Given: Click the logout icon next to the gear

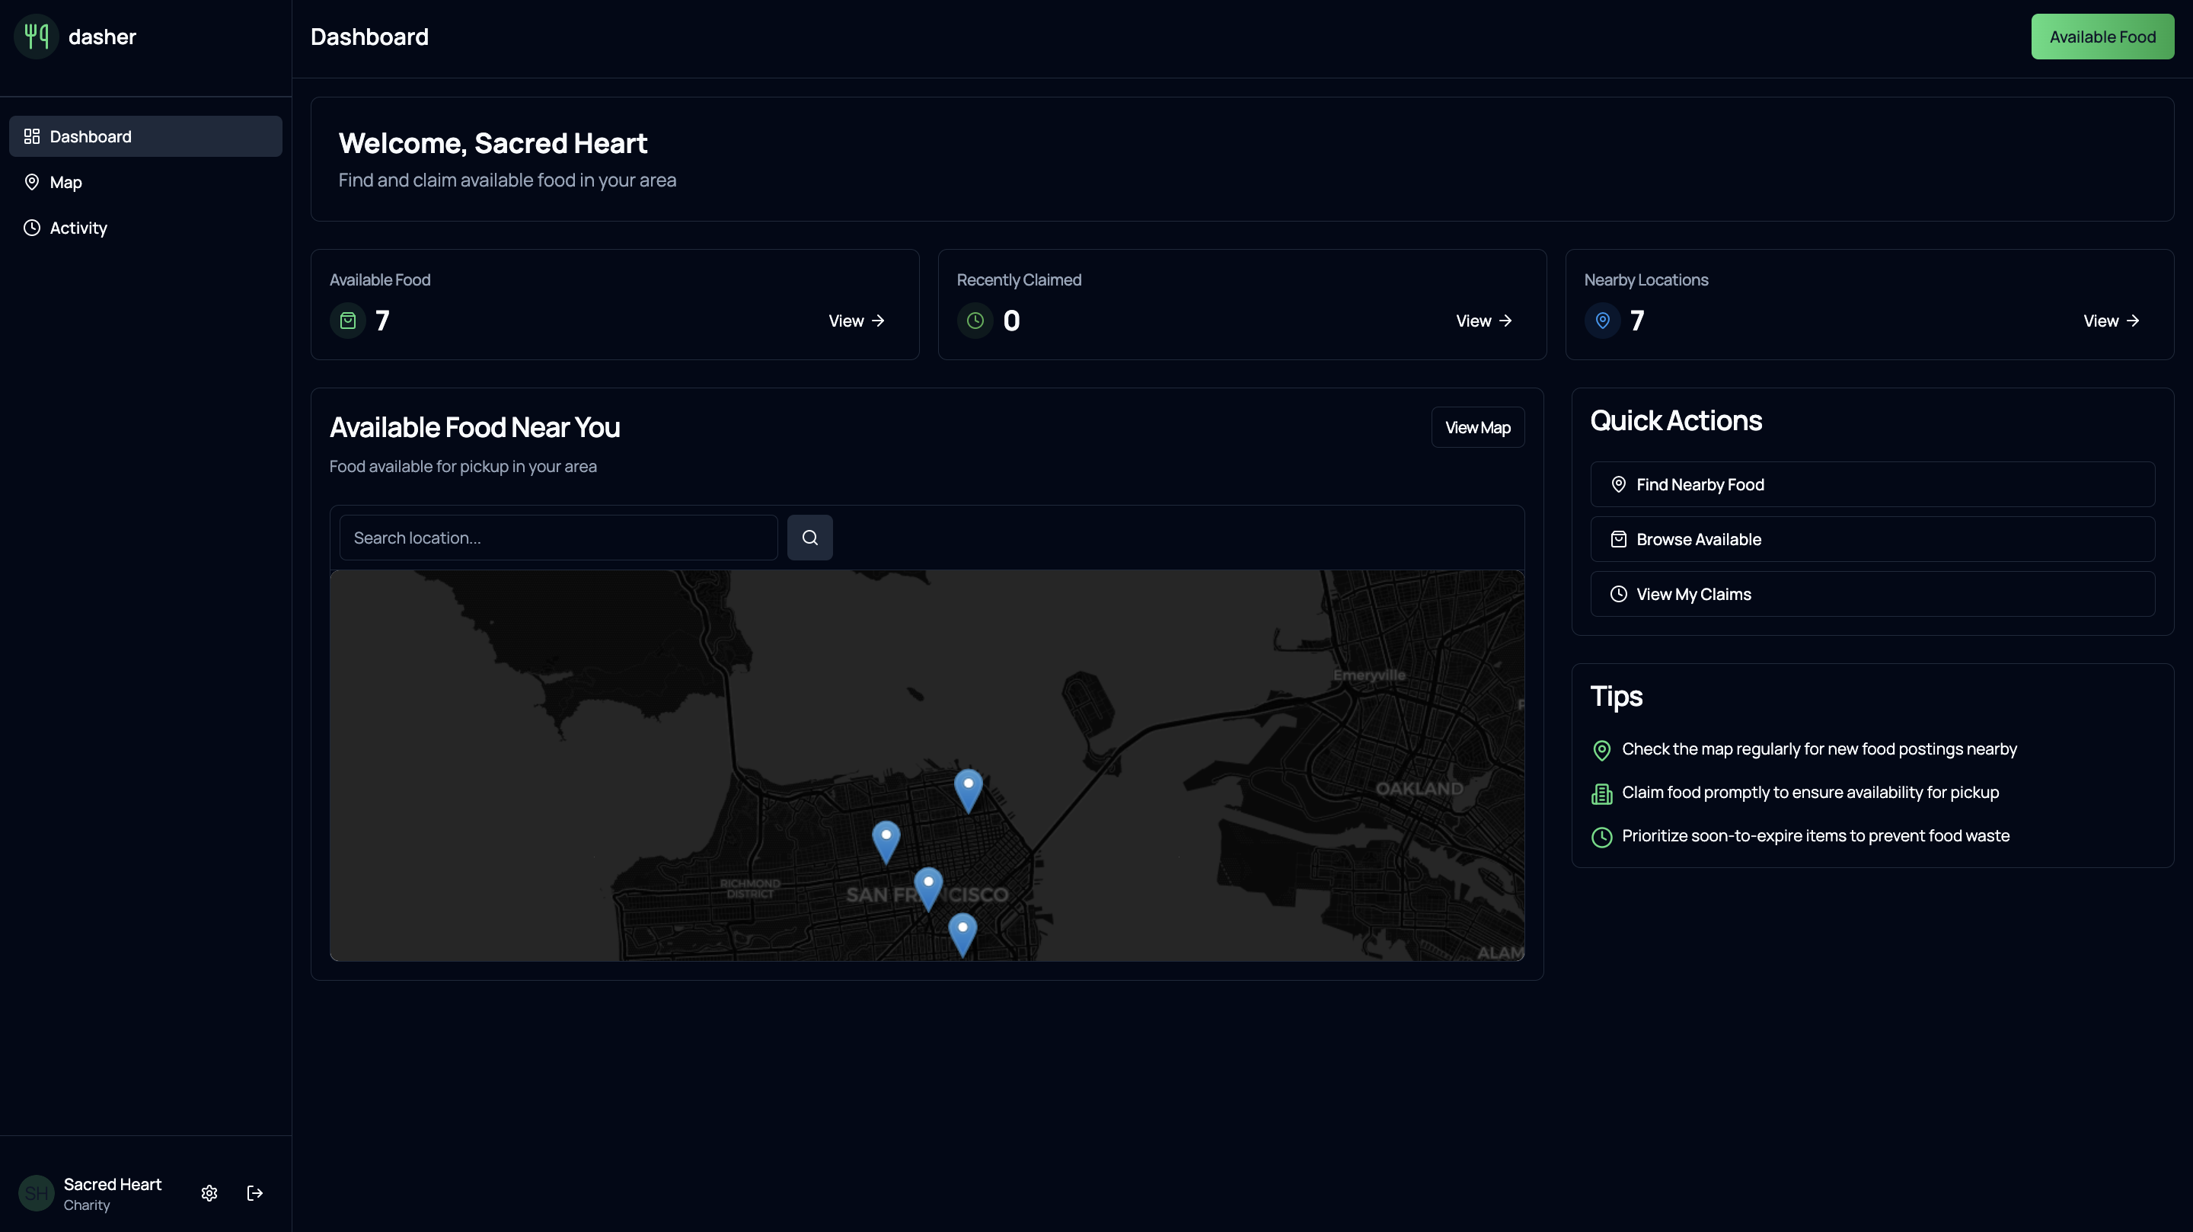Looking at the screenshot, I should pos(254,1193).
